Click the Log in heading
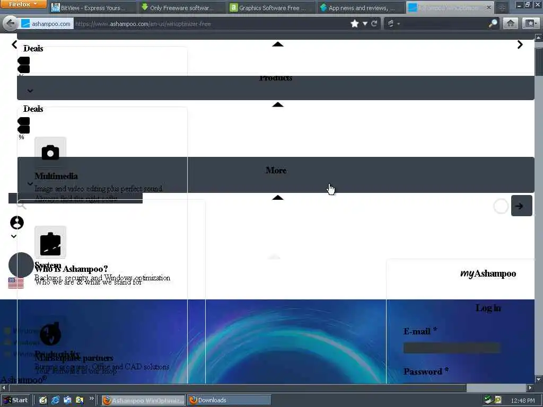 click(x=488, y=308)
